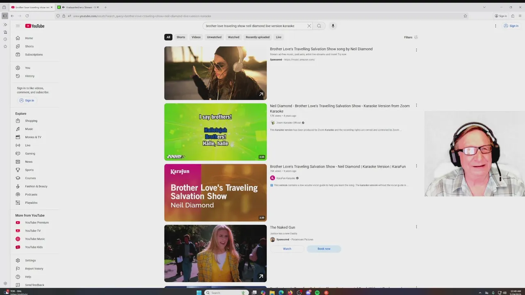Run the search with the magnifier button
Image resolution: width=525 pixels, height=295 pixels.
319,26
